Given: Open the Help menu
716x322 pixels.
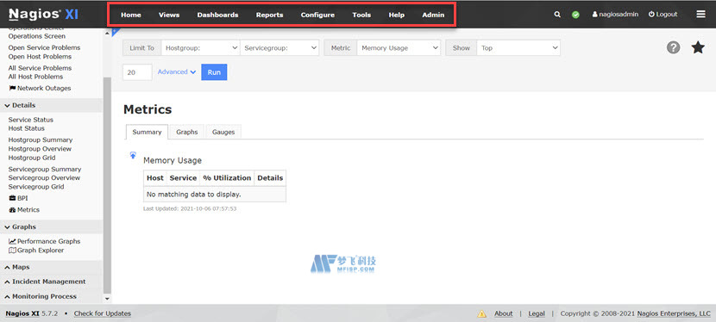Looking at the screenshot, I should tap(396, 15).
